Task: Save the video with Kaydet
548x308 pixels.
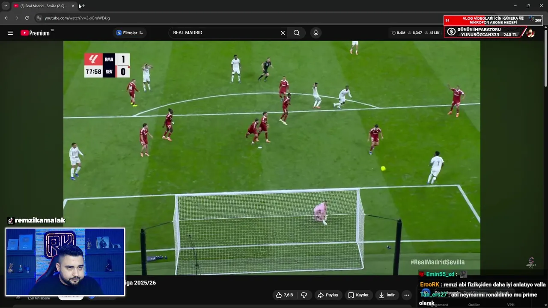Action: click(x=358, y=295)
